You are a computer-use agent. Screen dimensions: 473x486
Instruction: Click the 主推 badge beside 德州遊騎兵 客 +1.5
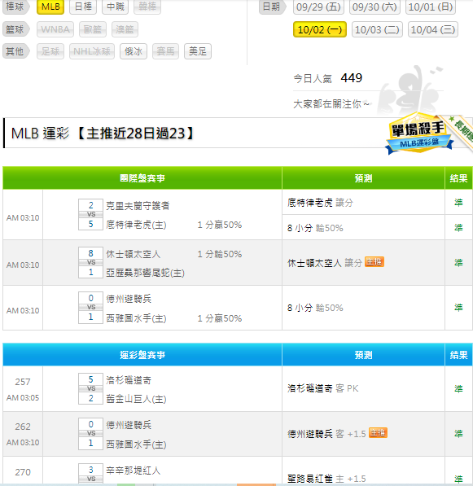pos(378,433)
